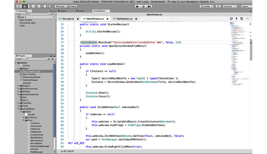Open the Collab dropdown
267x154 pixels.
[206, 6]
